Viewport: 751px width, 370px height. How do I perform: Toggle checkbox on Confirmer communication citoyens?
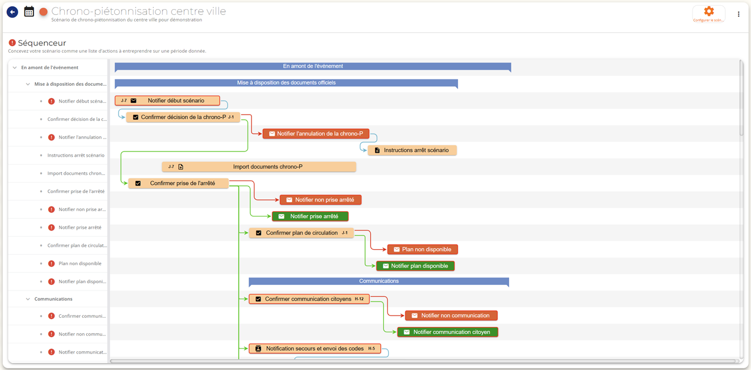258,299
